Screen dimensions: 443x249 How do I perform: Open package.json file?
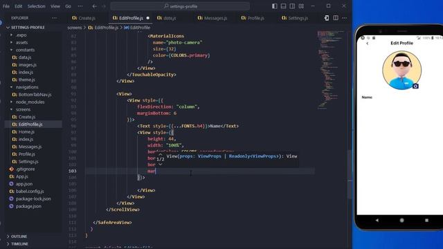(28, 206)
